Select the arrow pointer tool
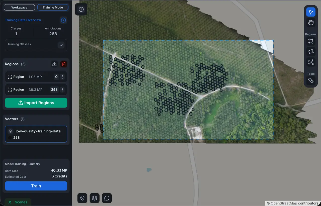321x206 pixels. (x=311, y=12)
